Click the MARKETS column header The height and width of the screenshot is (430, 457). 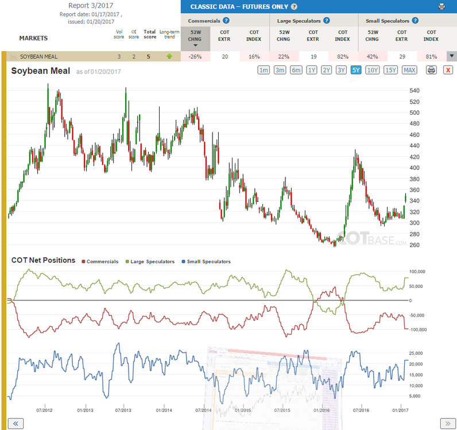tap(33, 38)
